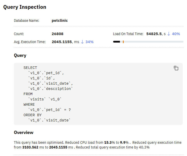Select the 34% execution time reduction
Image resolution: width=187 pixels, height=156 pixels.
tap(89, 42)
